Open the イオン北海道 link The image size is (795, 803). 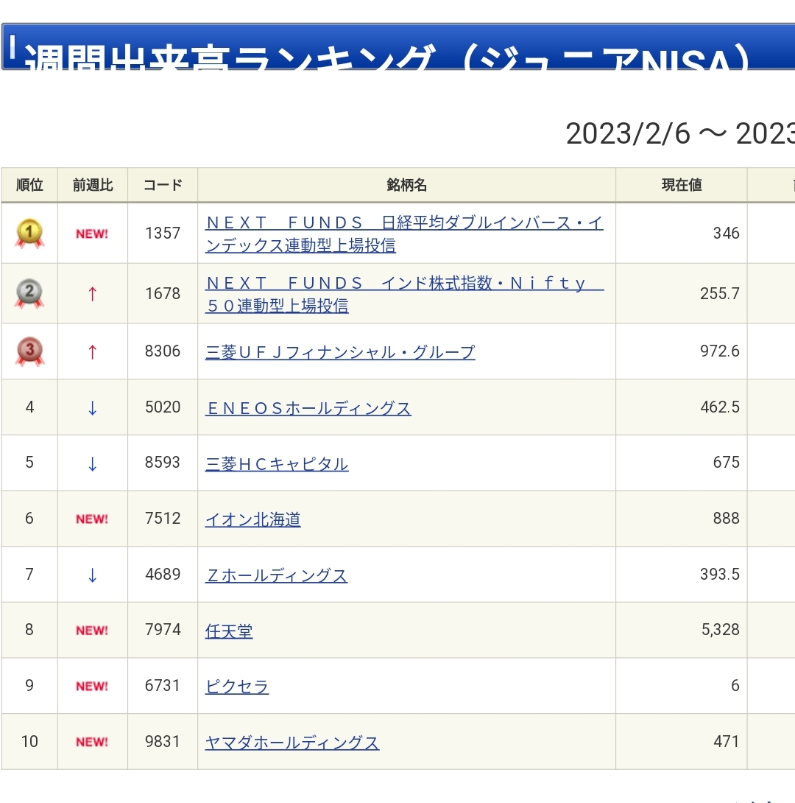tap(252, 520)
